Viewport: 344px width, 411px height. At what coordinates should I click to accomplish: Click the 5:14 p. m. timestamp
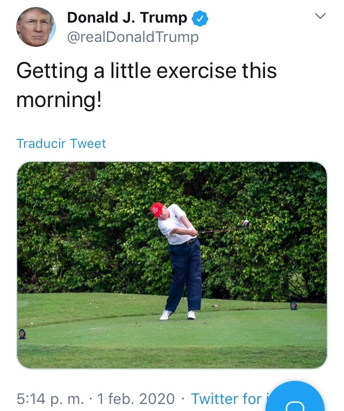click(x=51, y=399)
